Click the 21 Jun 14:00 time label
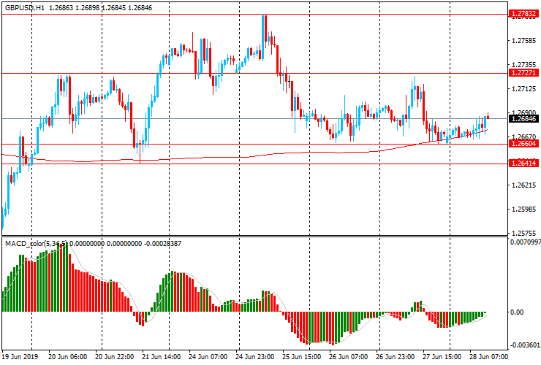541x365 pixels. click(x=161, y=356)
